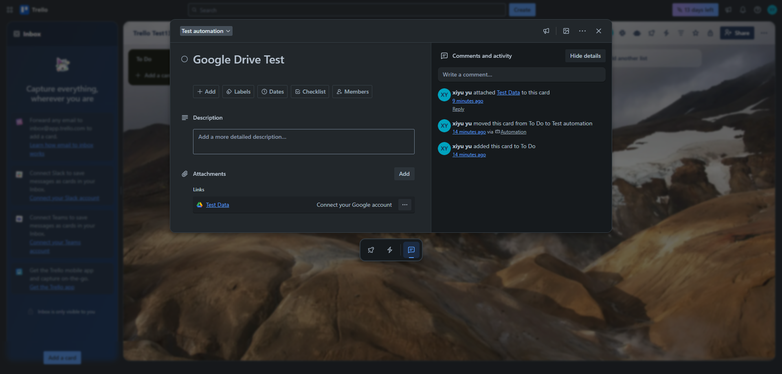Image resolution: width=782 pixels, height=374 pixels.
Task: Reply to the attachment activity
Action: click(x=458, y=109)
